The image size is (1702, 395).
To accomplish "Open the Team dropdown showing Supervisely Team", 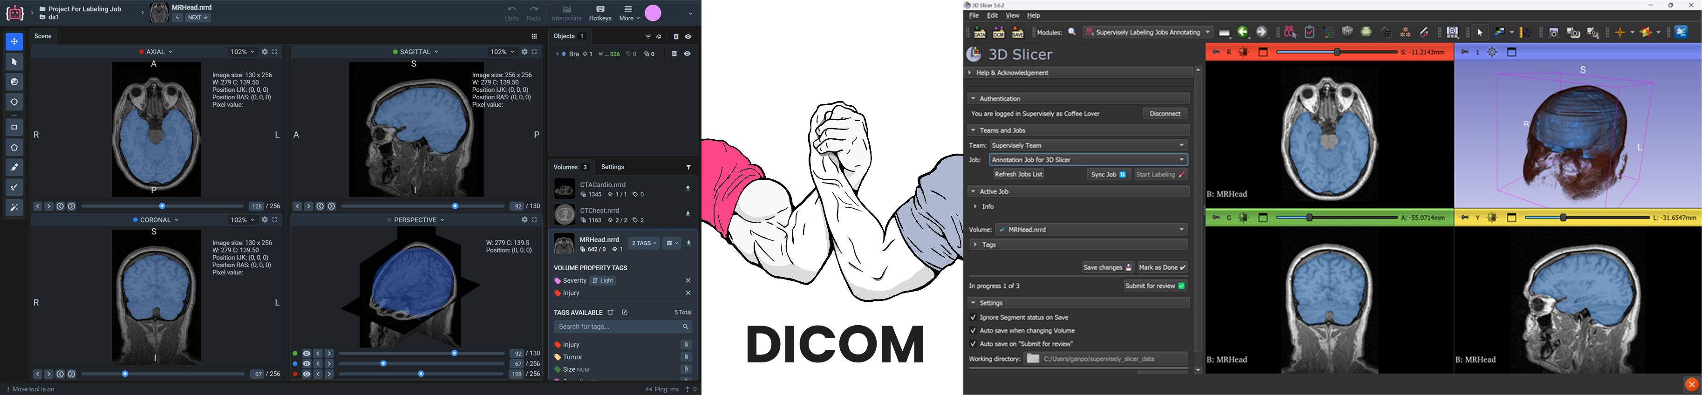I will 1088,145.
